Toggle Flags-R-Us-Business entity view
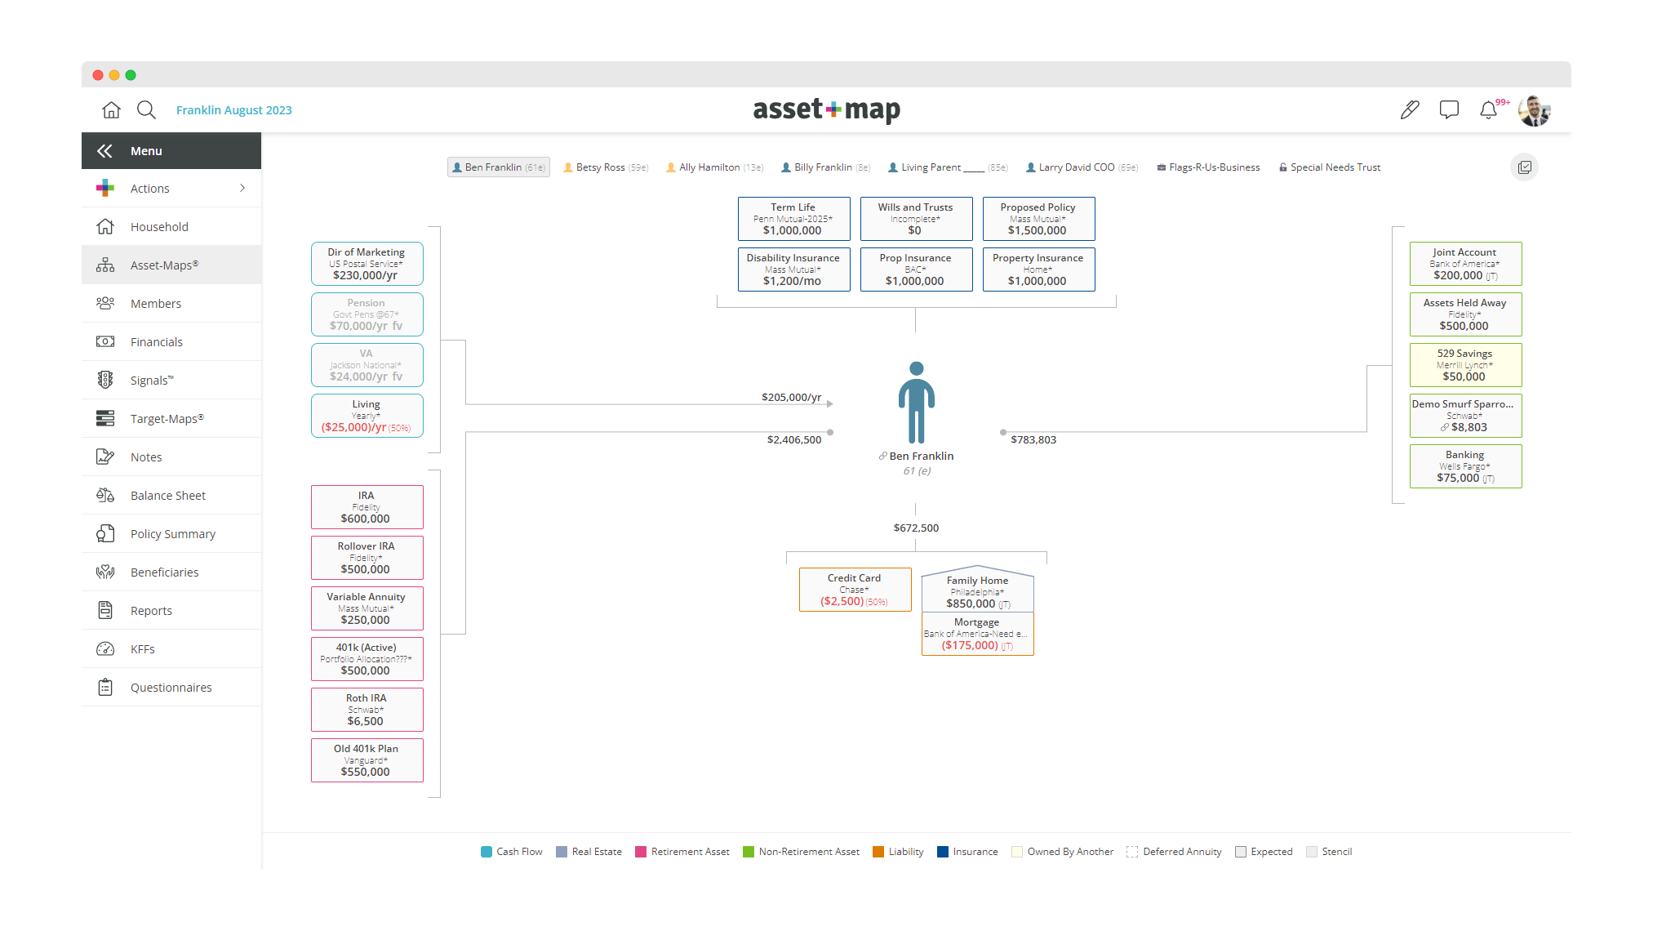Viewport: 1653px width, 931px height. click(1208, 167)
